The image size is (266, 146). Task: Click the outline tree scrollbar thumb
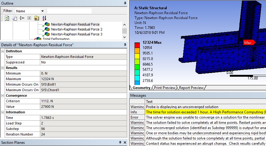(124, 31)
